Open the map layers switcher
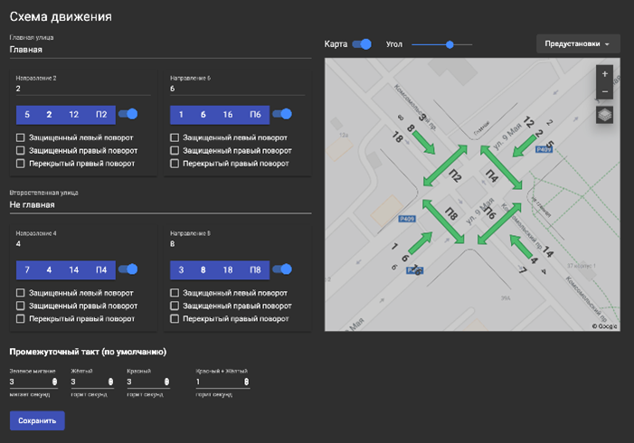Viewport: 634px width, 443px height. coord(604,115)
